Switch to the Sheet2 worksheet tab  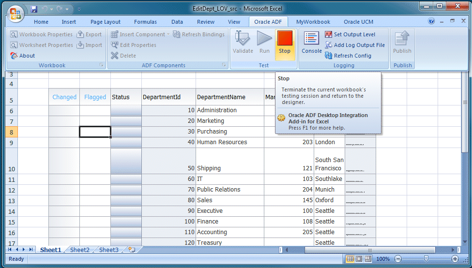tap(80, 250)
